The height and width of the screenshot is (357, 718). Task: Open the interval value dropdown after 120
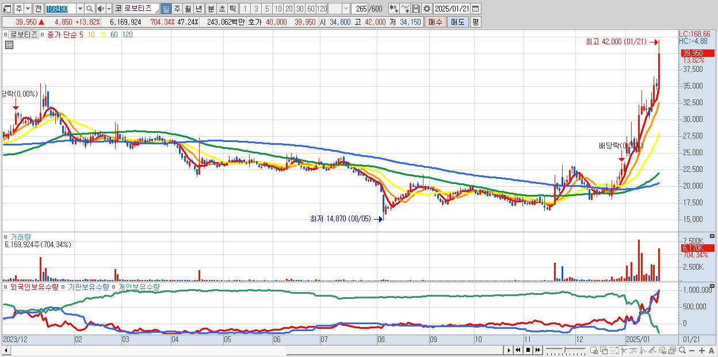(346, 9)
